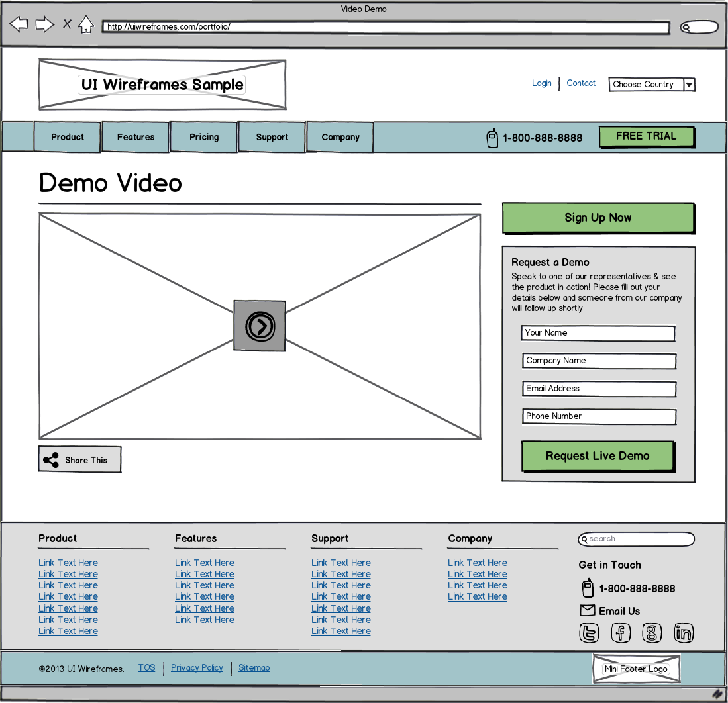Open the Google+ social icon

(x=652, y=633)
